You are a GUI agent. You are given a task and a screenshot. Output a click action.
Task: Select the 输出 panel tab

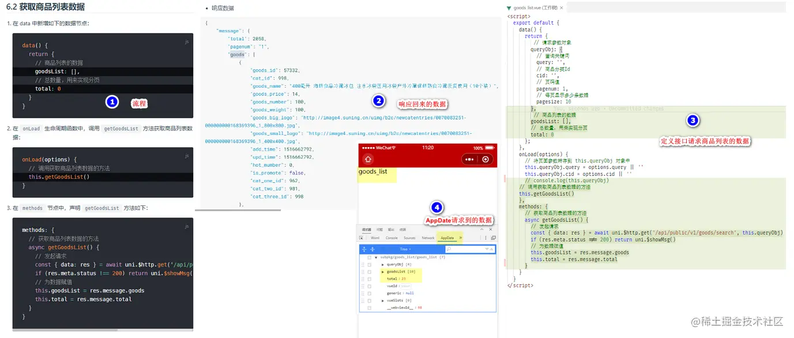[x=391, y=230]
